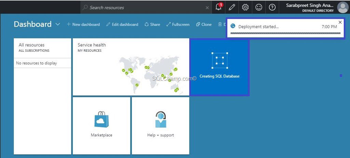Click Share in dashboard toolbar
The image size is (350, 158).
point(152,25)
